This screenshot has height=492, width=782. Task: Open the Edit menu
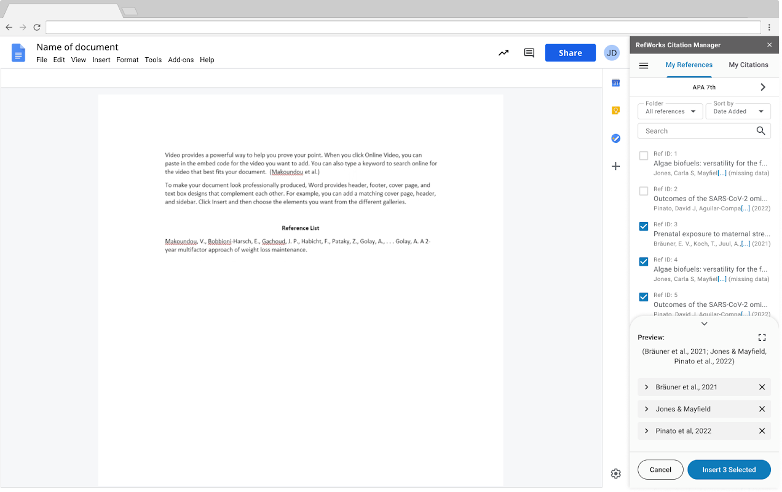[59, 60]
